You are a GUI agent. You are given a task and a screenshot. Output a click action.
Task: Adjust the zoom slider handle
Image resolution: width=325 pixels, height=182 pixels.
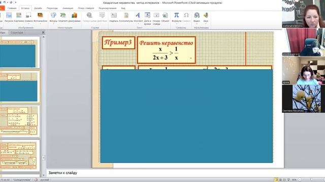(x=311, y=180)
